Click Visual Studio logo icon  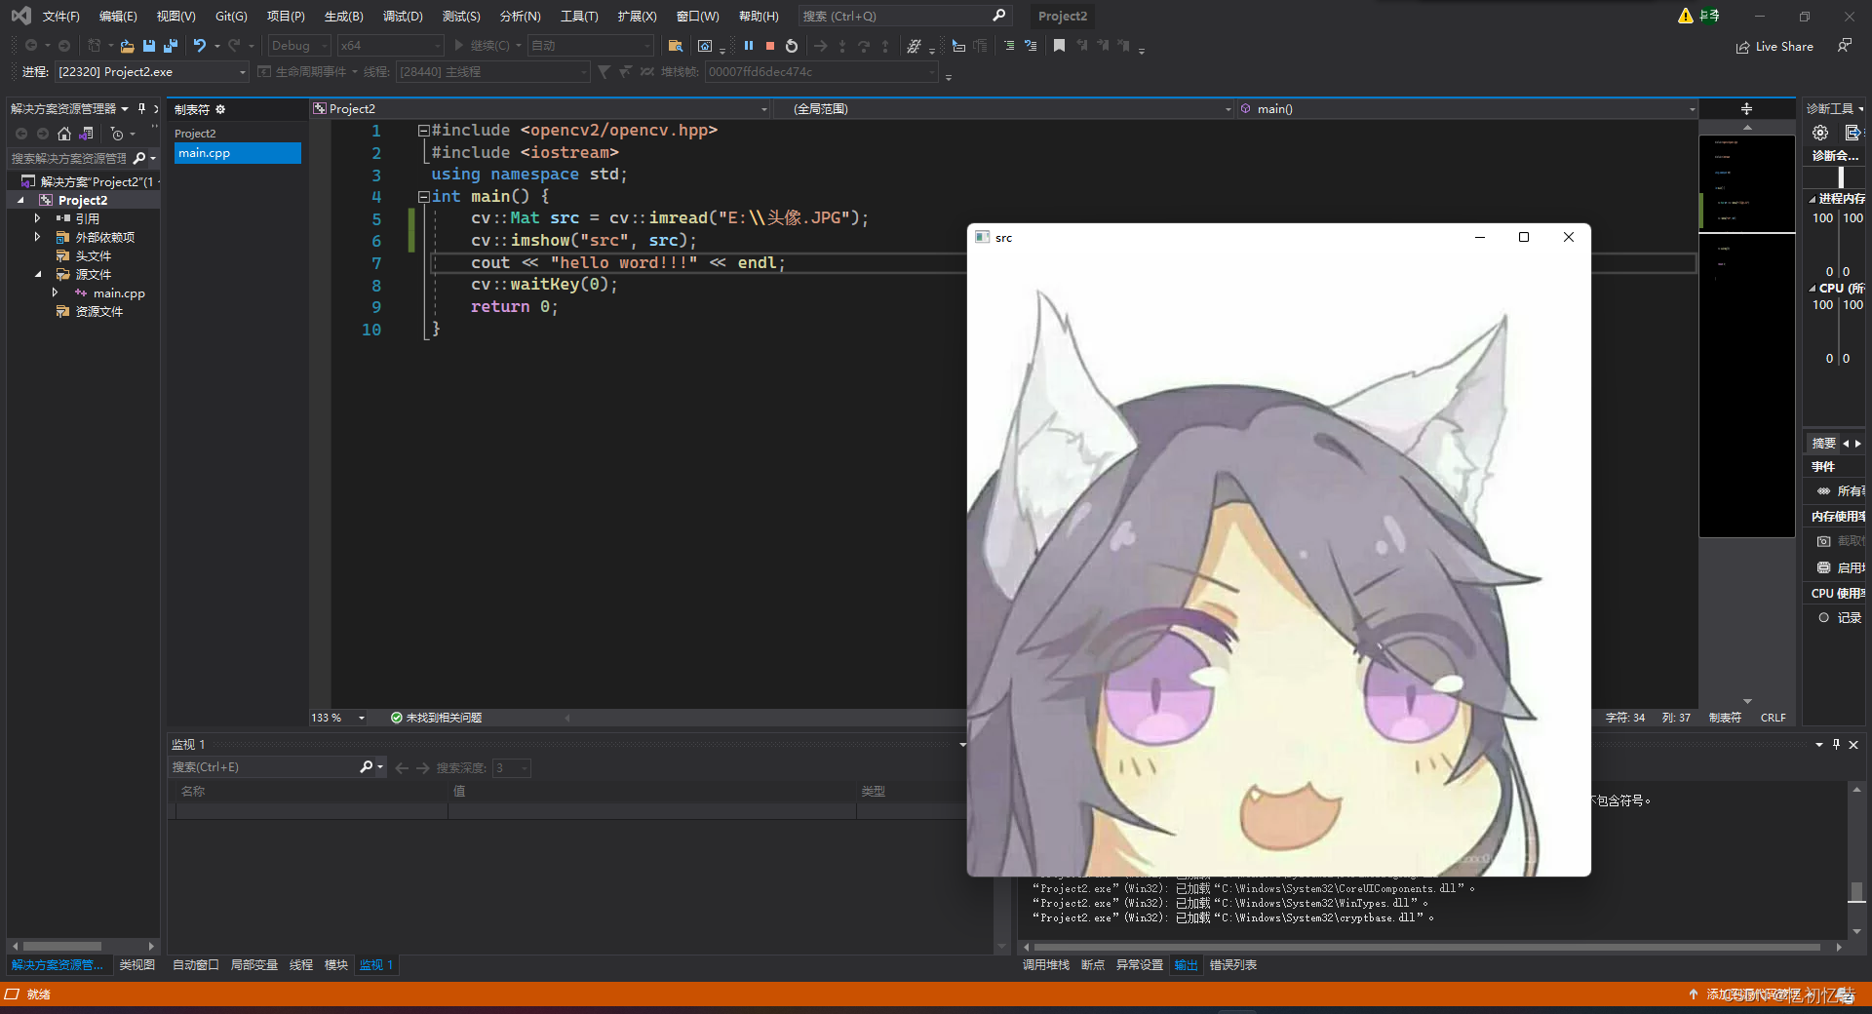20,16
